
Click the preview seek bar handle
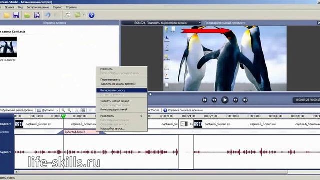150,94
